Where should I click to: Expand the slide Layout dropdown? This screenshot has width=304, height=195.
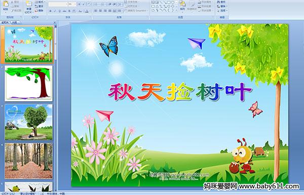pyautogui.click(x=40, y=2)
